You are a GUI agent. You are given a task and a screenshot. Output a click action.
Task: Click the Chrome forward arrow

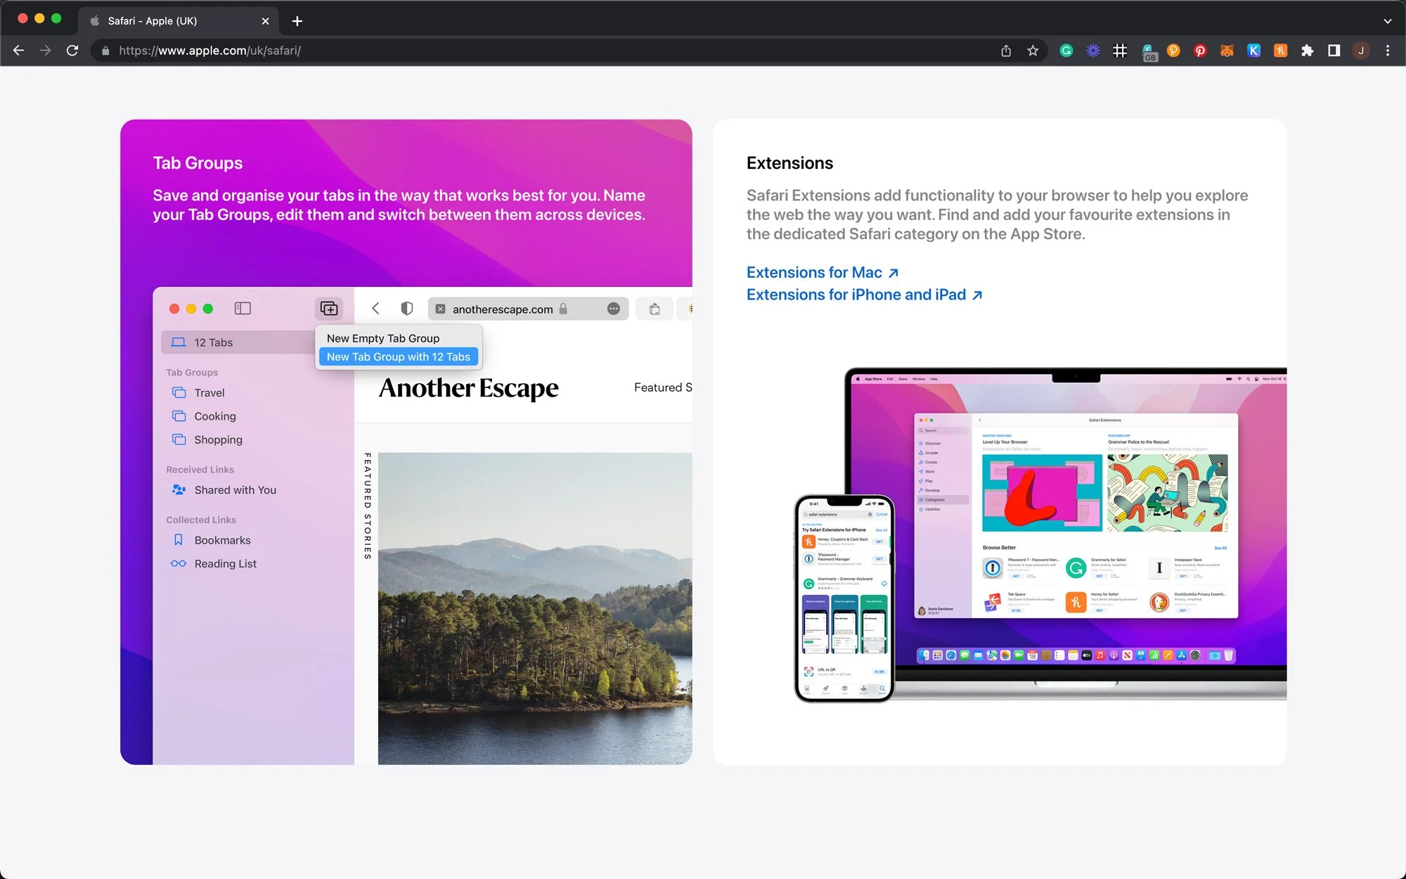point(46,51)
